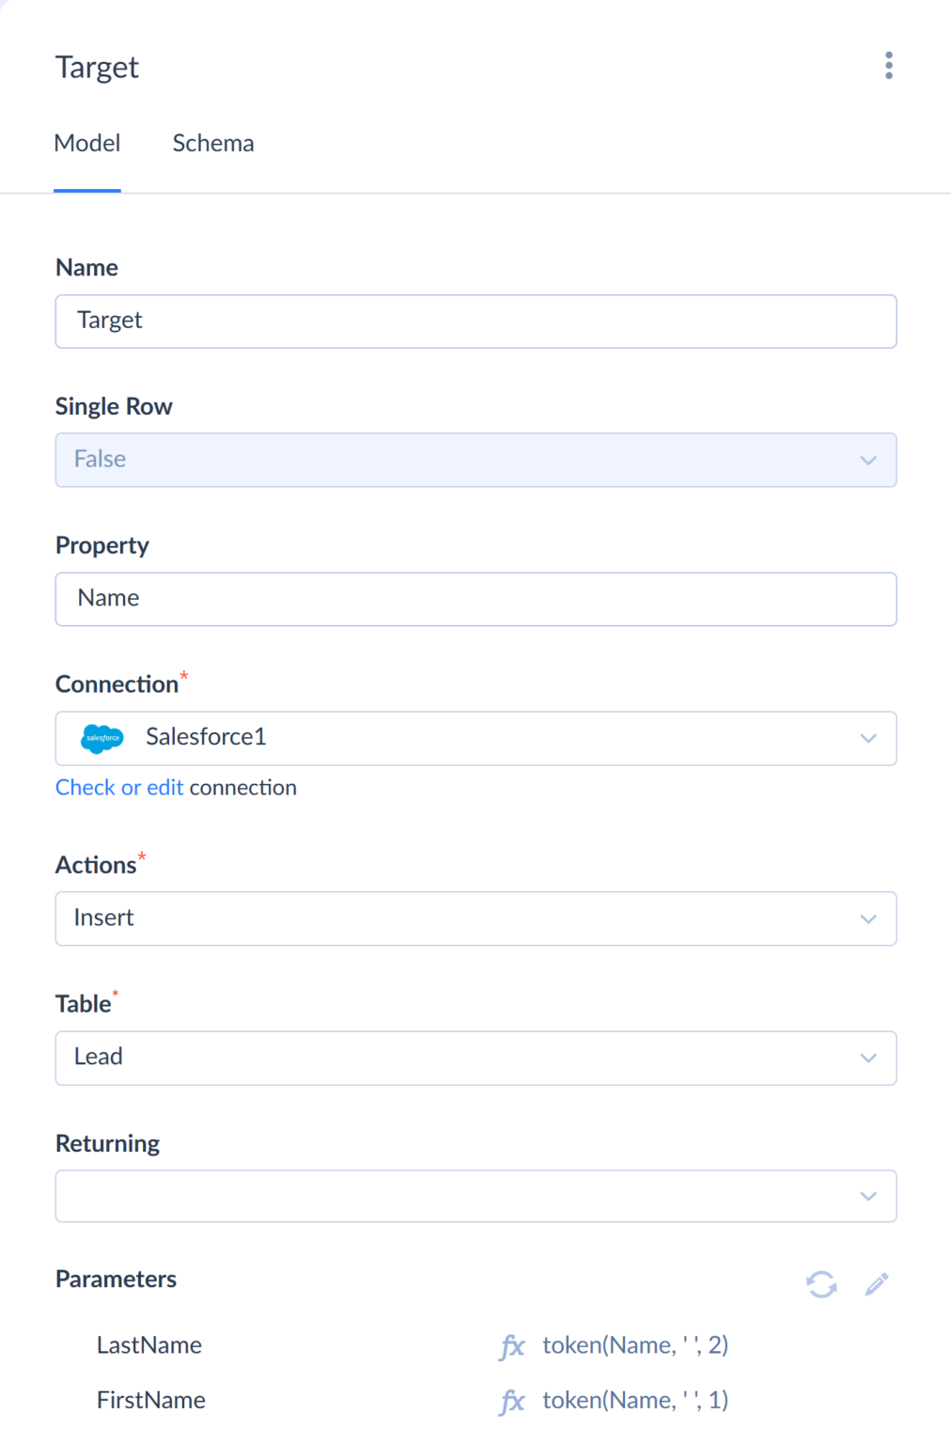This screenshot has width=951, height=1444.
Task: Refresh the Parameters list
Action: pyautogui.click(x=821, y=1284)
